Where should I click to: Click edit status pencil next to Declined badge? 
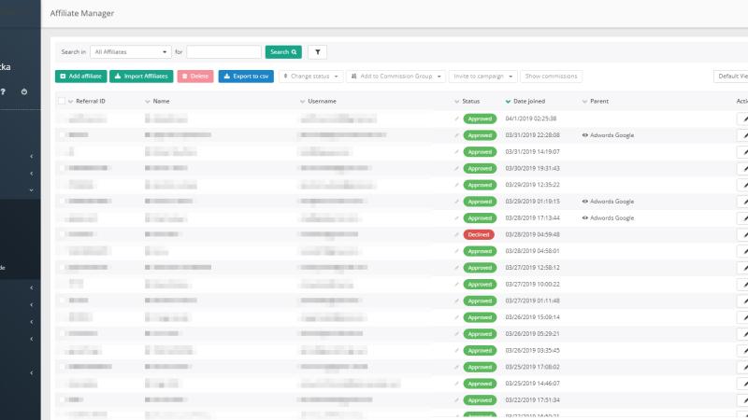[456, 235]
